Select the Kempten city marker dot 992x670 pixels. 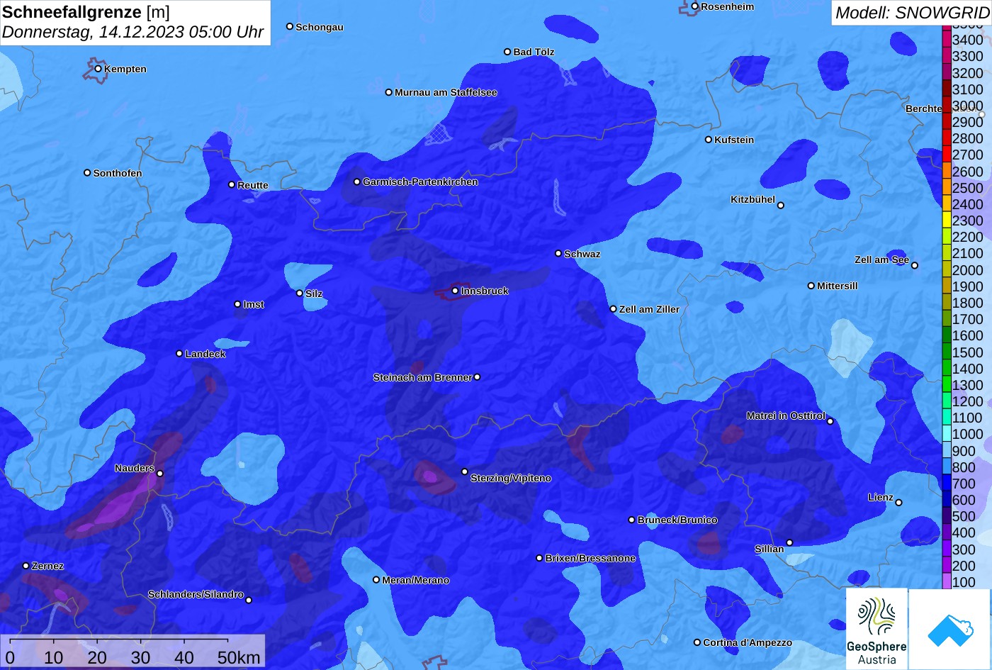tap(98, 69)
